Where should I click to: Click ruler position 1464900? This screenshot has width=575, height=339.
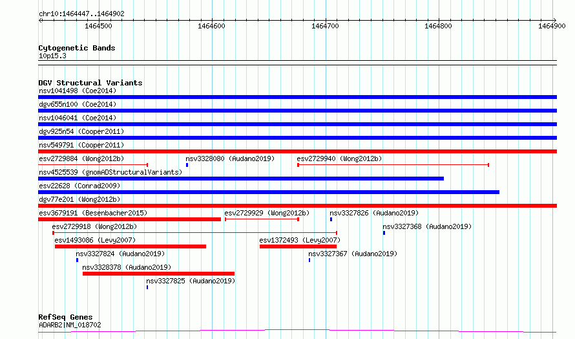click(552, 26)
